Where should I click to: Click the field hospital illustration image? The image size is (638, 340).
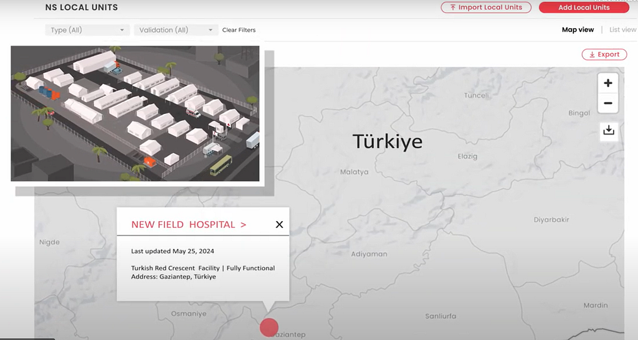point(135,113)
